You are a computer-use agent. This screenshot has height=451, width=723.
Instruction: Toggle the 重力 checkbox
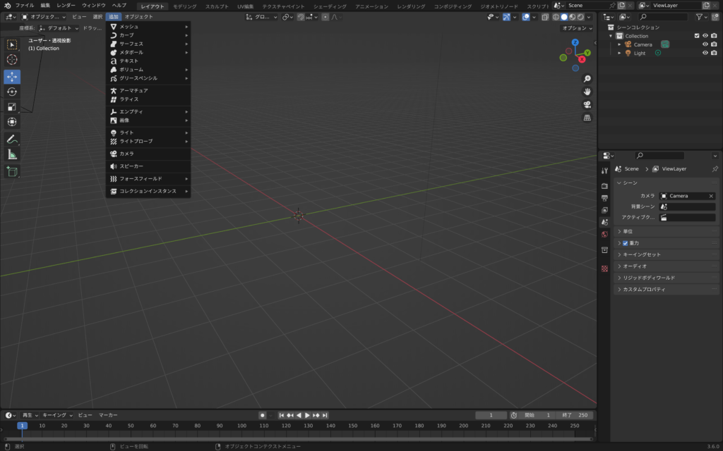[626, 243]
